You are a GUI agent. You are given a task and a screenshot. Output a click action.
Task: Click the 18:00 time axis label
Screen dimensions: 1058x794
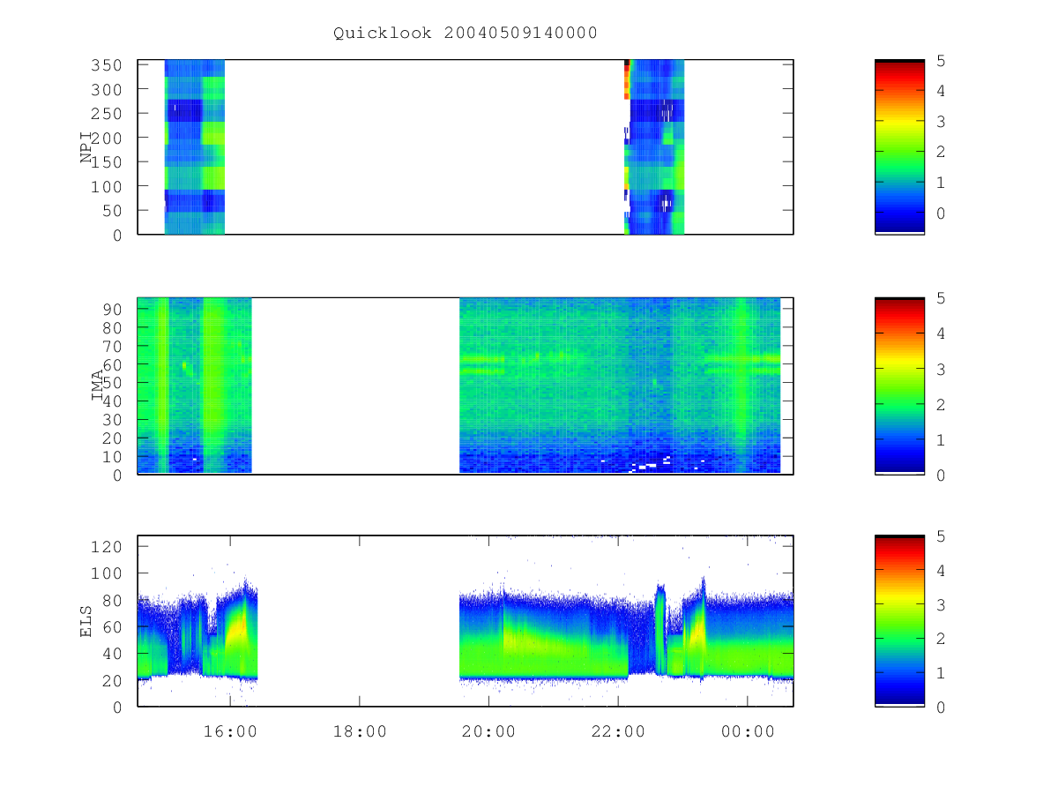pos(360,731)
